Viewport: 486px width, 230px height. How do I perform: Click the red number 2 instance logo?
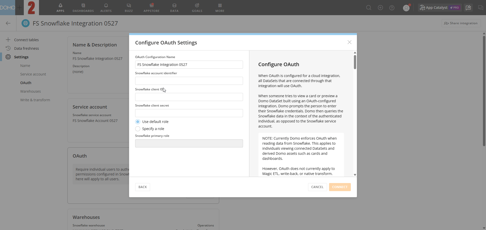31,8
